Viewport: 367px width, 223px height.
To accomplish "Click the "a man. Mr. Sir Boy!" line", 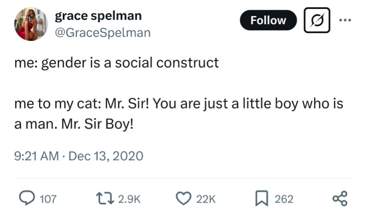I will [74, 124].
